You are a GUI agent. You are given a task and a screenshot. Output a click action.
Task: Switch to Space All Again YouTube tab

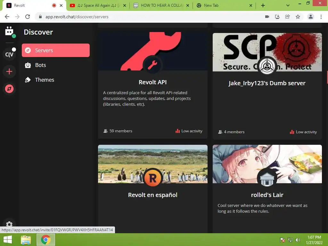pos(98,5)
